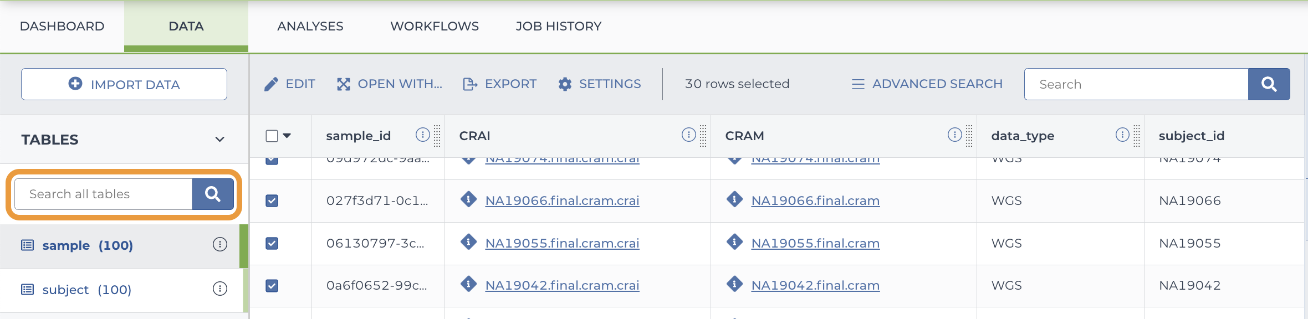The width and height of the screenshot is (1308, 319).
Task: Open the subject table actions menu
Action: point(220,289)
